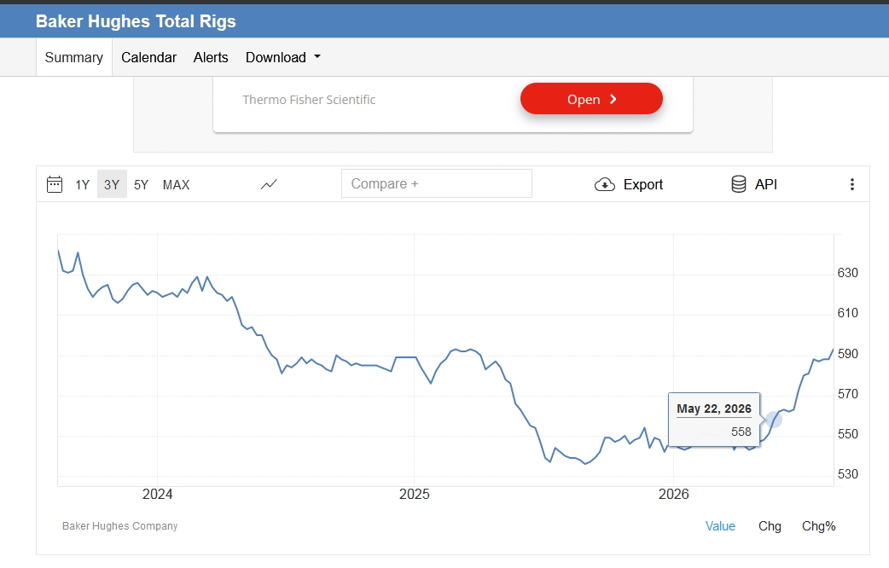
Task: Click the arrow in the red Open button
Action: (613, 99)
